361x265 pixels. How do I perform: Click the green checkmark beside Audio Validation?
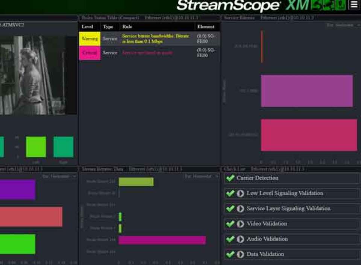(230, 239)
